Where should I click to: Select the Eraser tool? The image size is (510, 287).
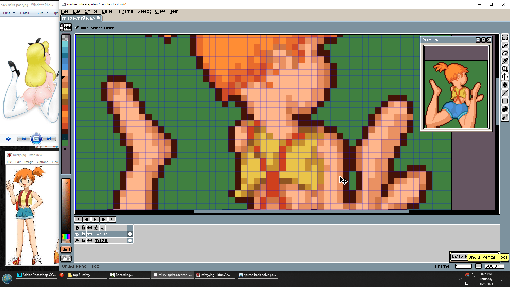tap(505, 53)
